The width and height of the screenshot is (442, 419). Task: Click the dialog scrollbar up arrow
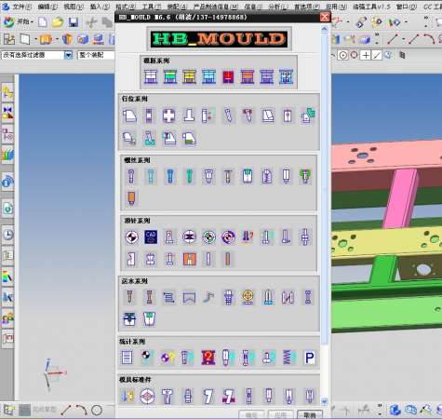coord(325,29)
